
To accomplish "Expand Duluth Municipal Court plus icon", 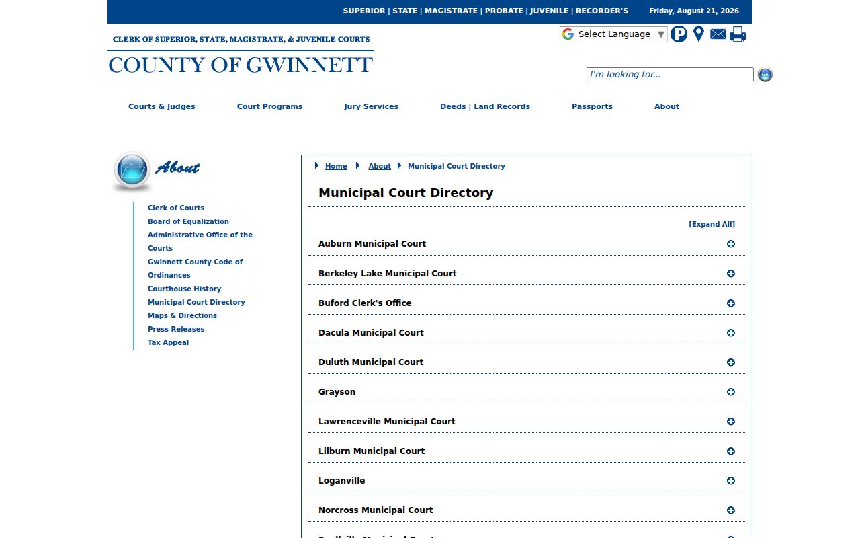I will click(x=731, y=362).
